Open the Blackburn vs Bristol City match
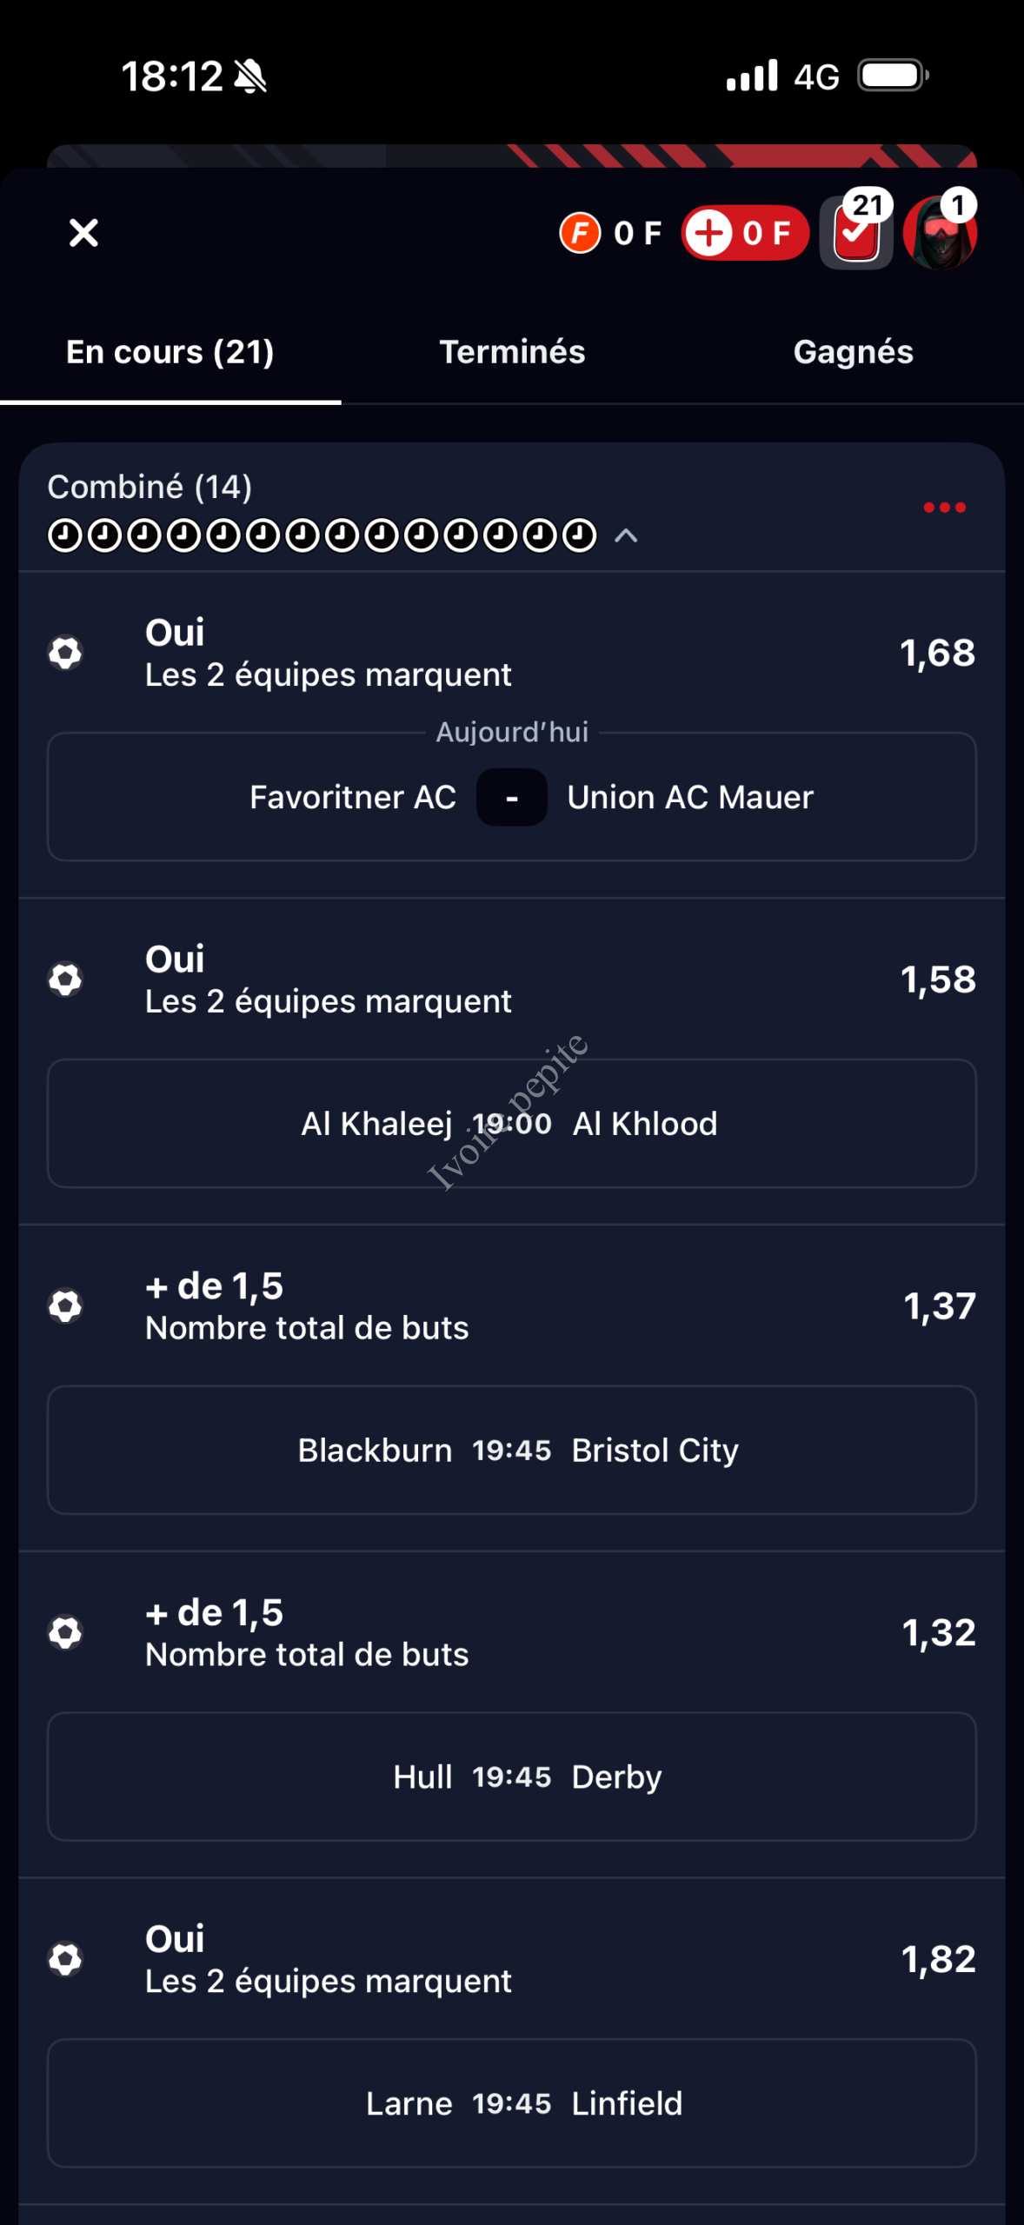 pos(512,1451)
